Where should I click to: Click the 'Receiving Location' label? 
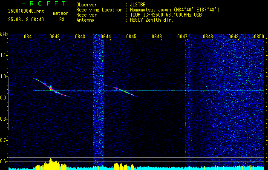tap(99, 10)
